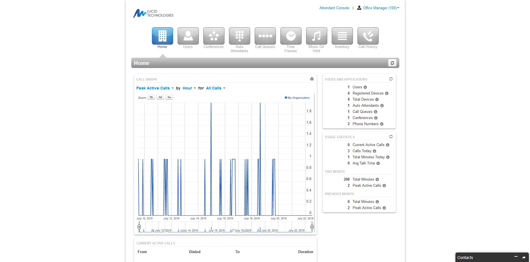Click the Call Queues count row
The width and height of the screenshot is (530, 262).
(359, 112)
